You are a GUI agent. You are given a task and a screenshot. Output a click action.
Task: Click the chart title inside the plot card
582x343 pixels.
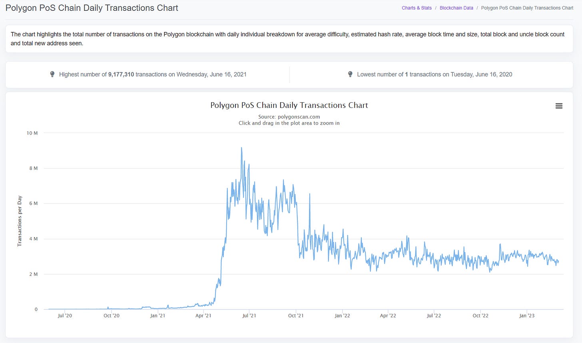[x=289, y=105]
